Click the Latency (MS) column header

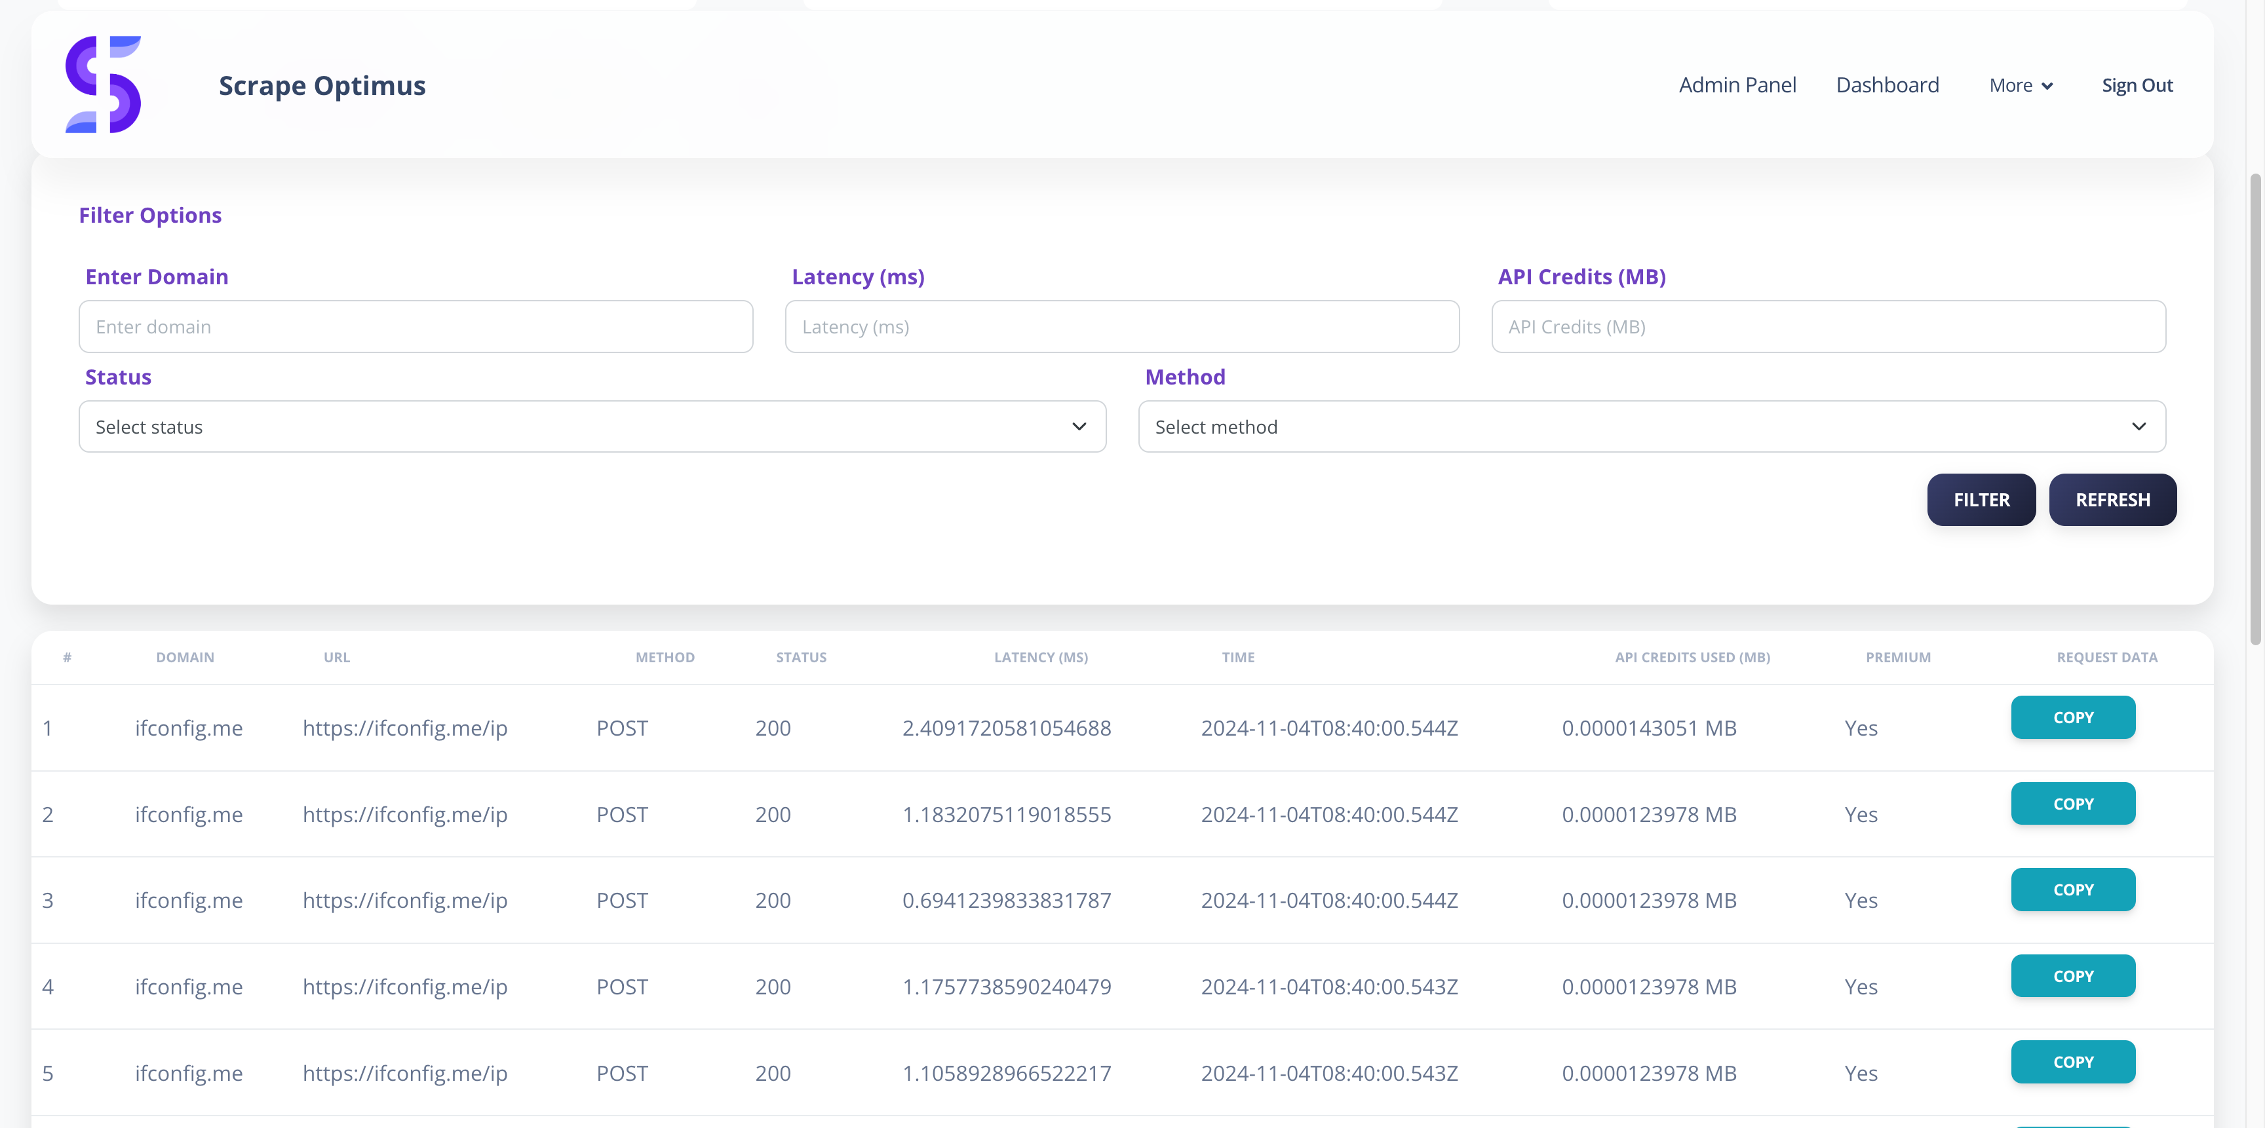tap(1040, 657)
